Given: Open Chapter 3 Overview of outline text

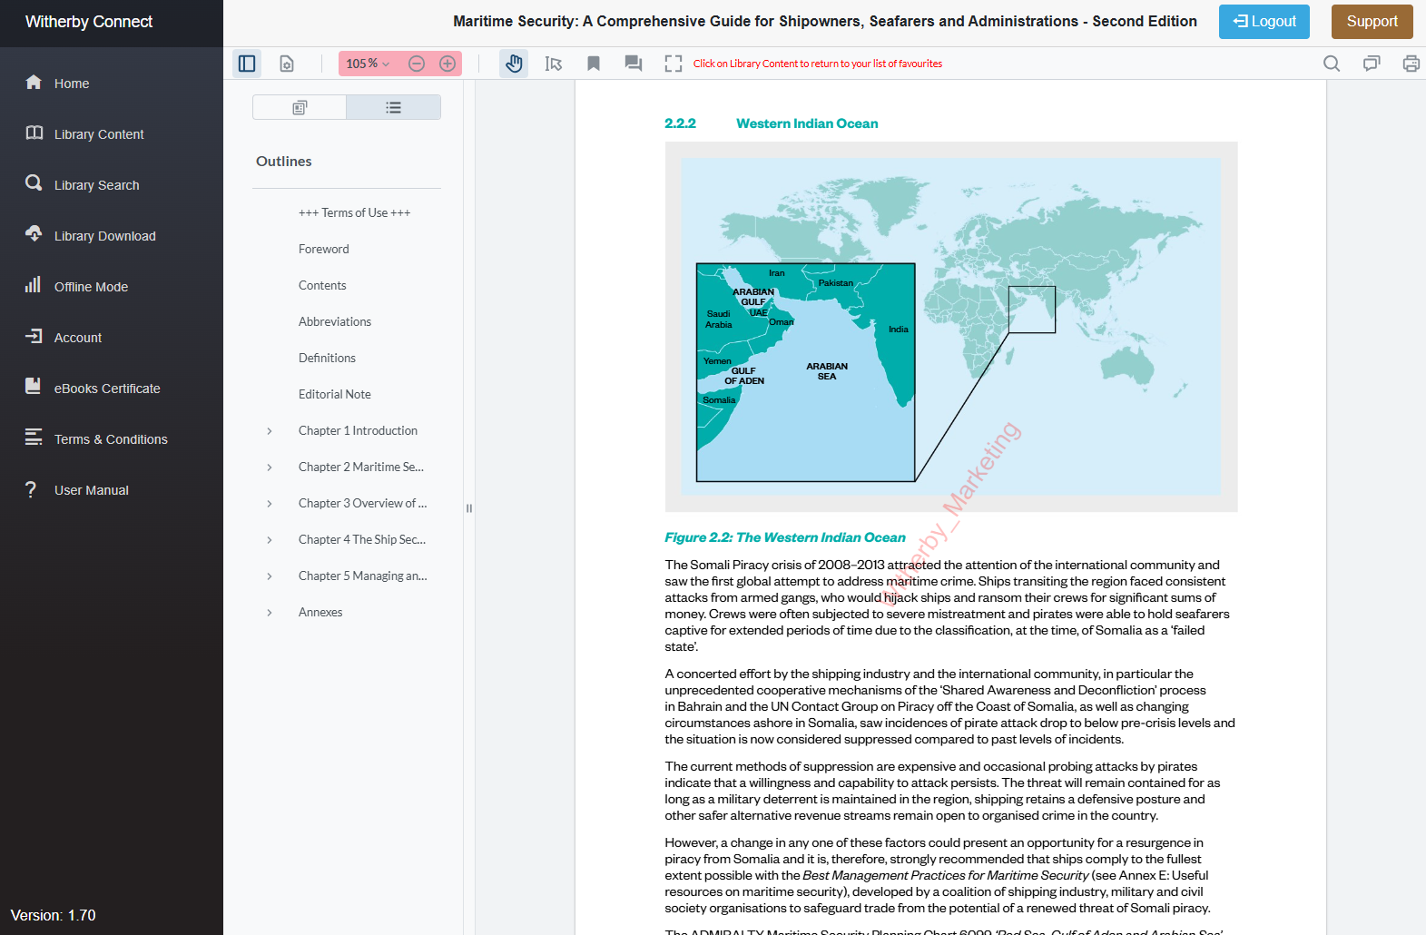Looking at the screenshot, I should click(x=362, y=503).
